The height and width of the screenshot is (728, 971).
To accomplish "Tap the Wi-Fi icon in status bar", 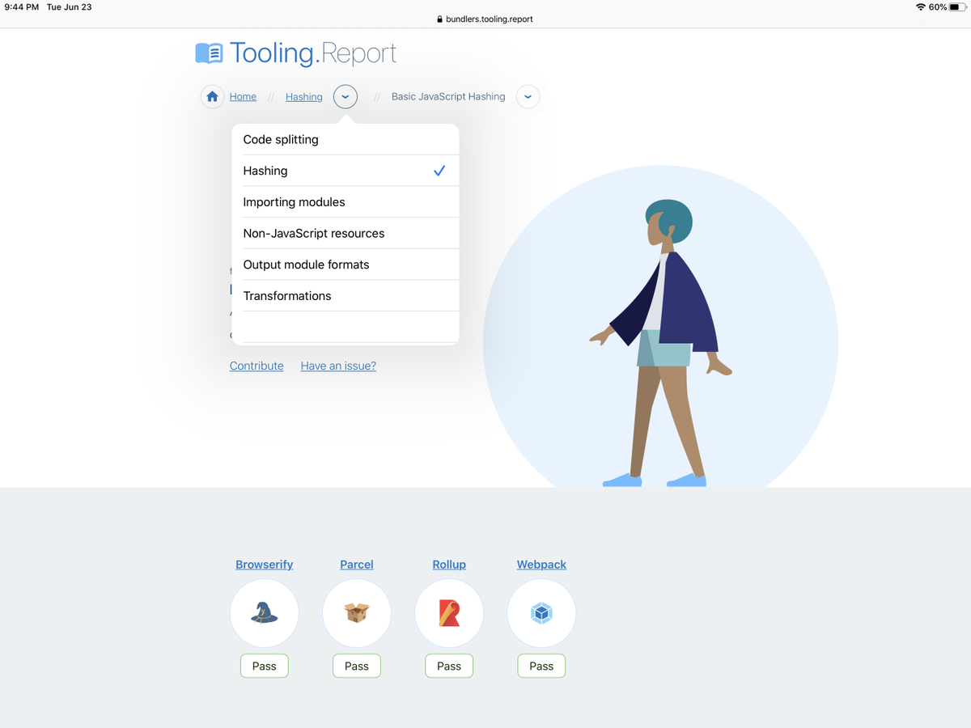I will pos(919,6).
